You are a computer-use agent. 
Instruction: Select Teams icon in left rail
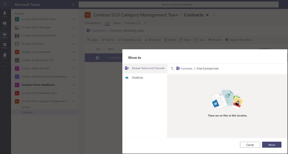click(x=5, y=35)
